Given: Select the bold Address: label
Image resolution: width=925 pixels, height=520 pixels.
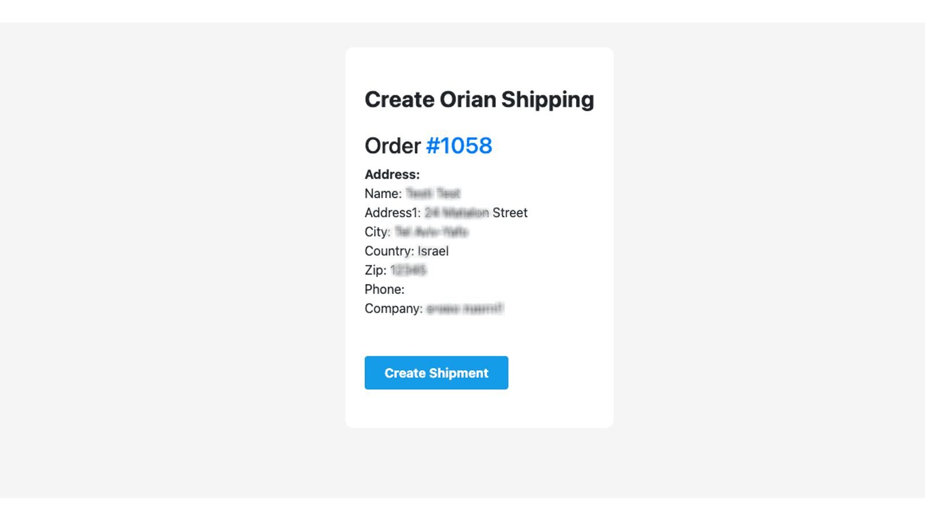Looking at the screenshot, I should [x=392, y=174].
